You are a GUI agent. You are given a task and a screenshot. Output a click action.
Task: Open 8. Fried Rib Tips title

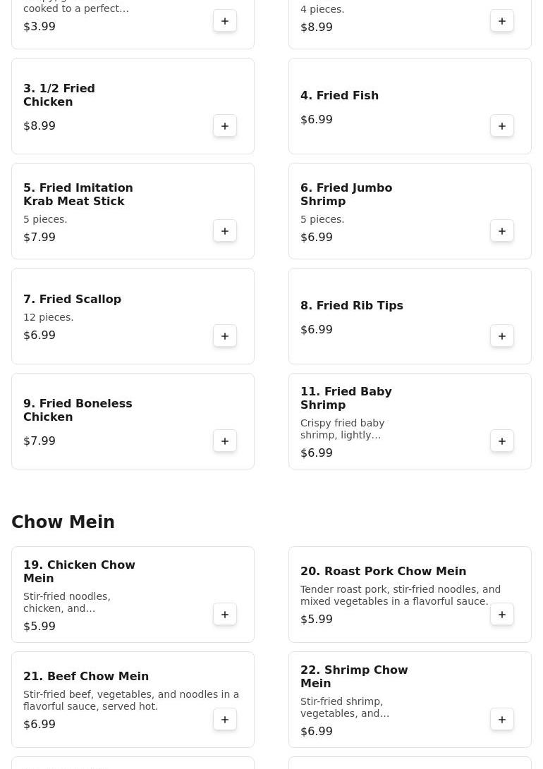pos(351,306)
